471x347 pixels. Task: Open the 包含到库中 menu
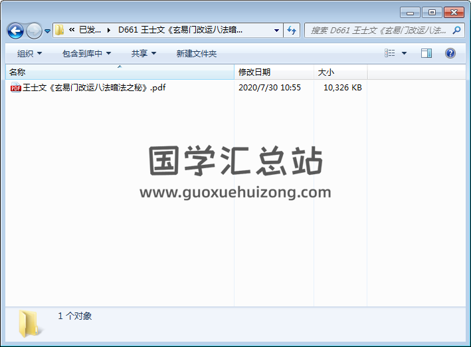pos(86,54)
